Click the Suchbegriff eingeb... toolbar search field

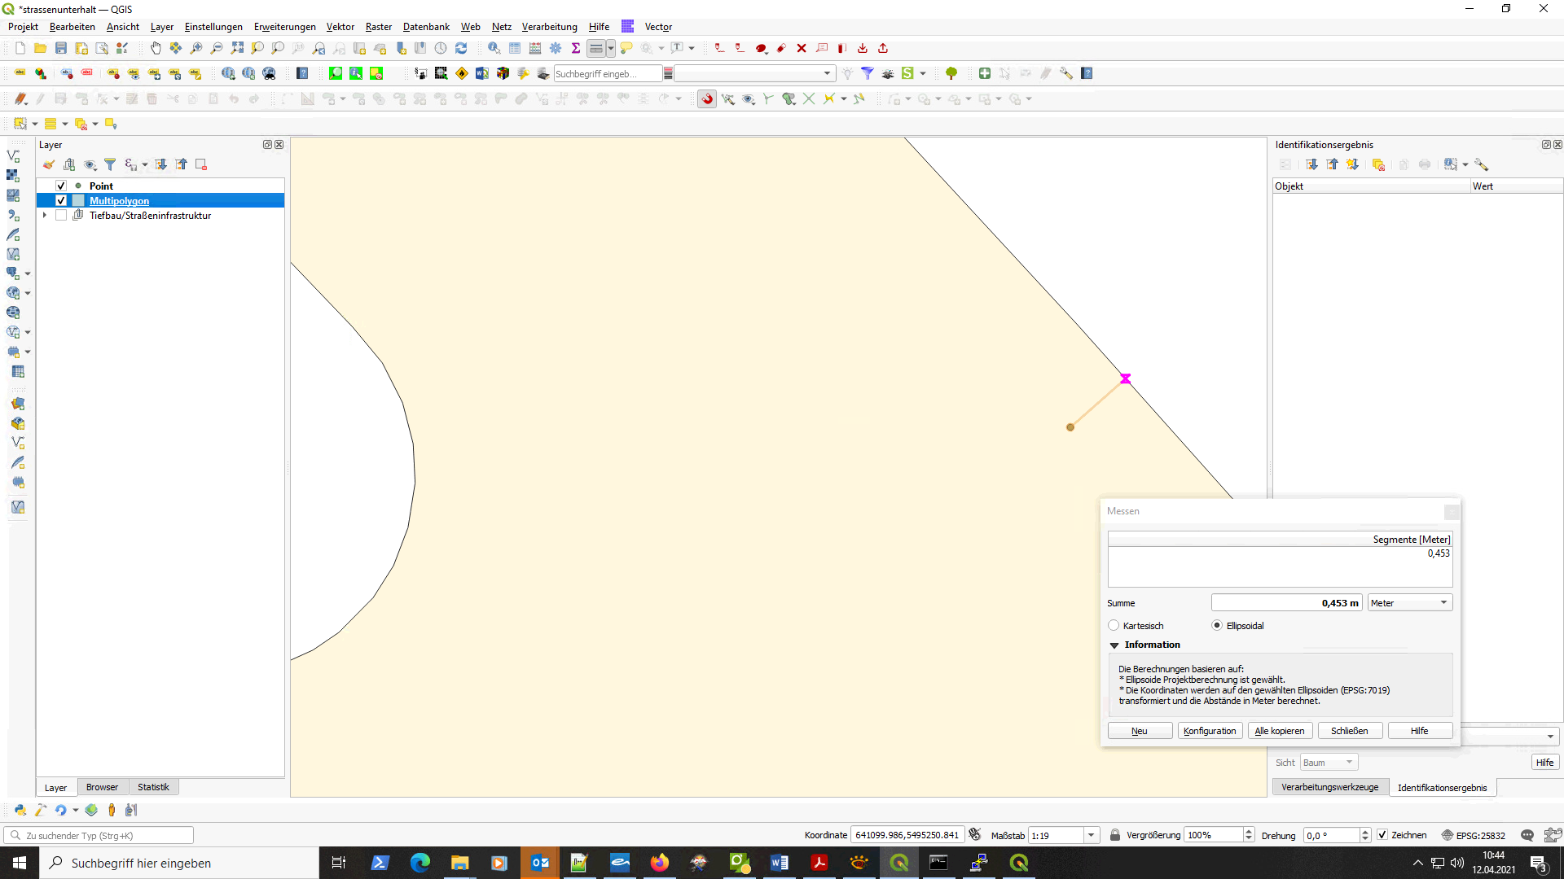pyautogui.click(x=608, y=73)
